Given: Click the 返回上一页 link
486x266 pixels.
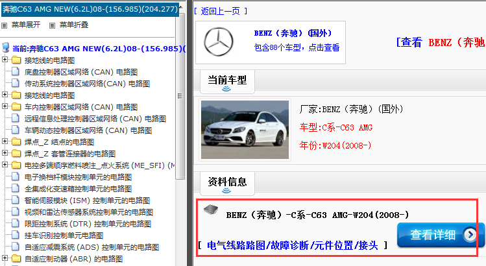Looking at the screenshot, I should click(x=221, y=12).
